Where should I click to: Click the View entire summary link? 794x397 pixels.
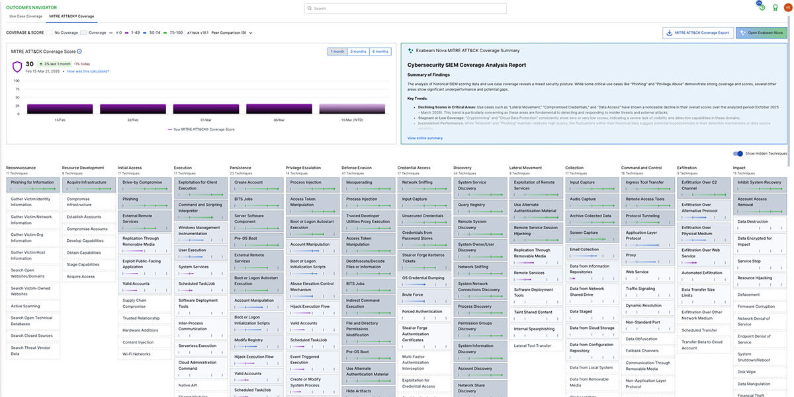[x=425, y=138]
